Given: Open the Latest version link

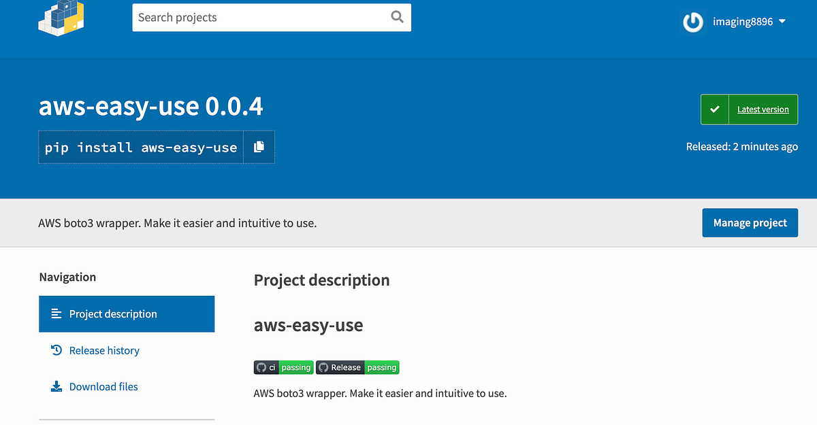Looking at the screenshot, I should [x=763, y=109].
